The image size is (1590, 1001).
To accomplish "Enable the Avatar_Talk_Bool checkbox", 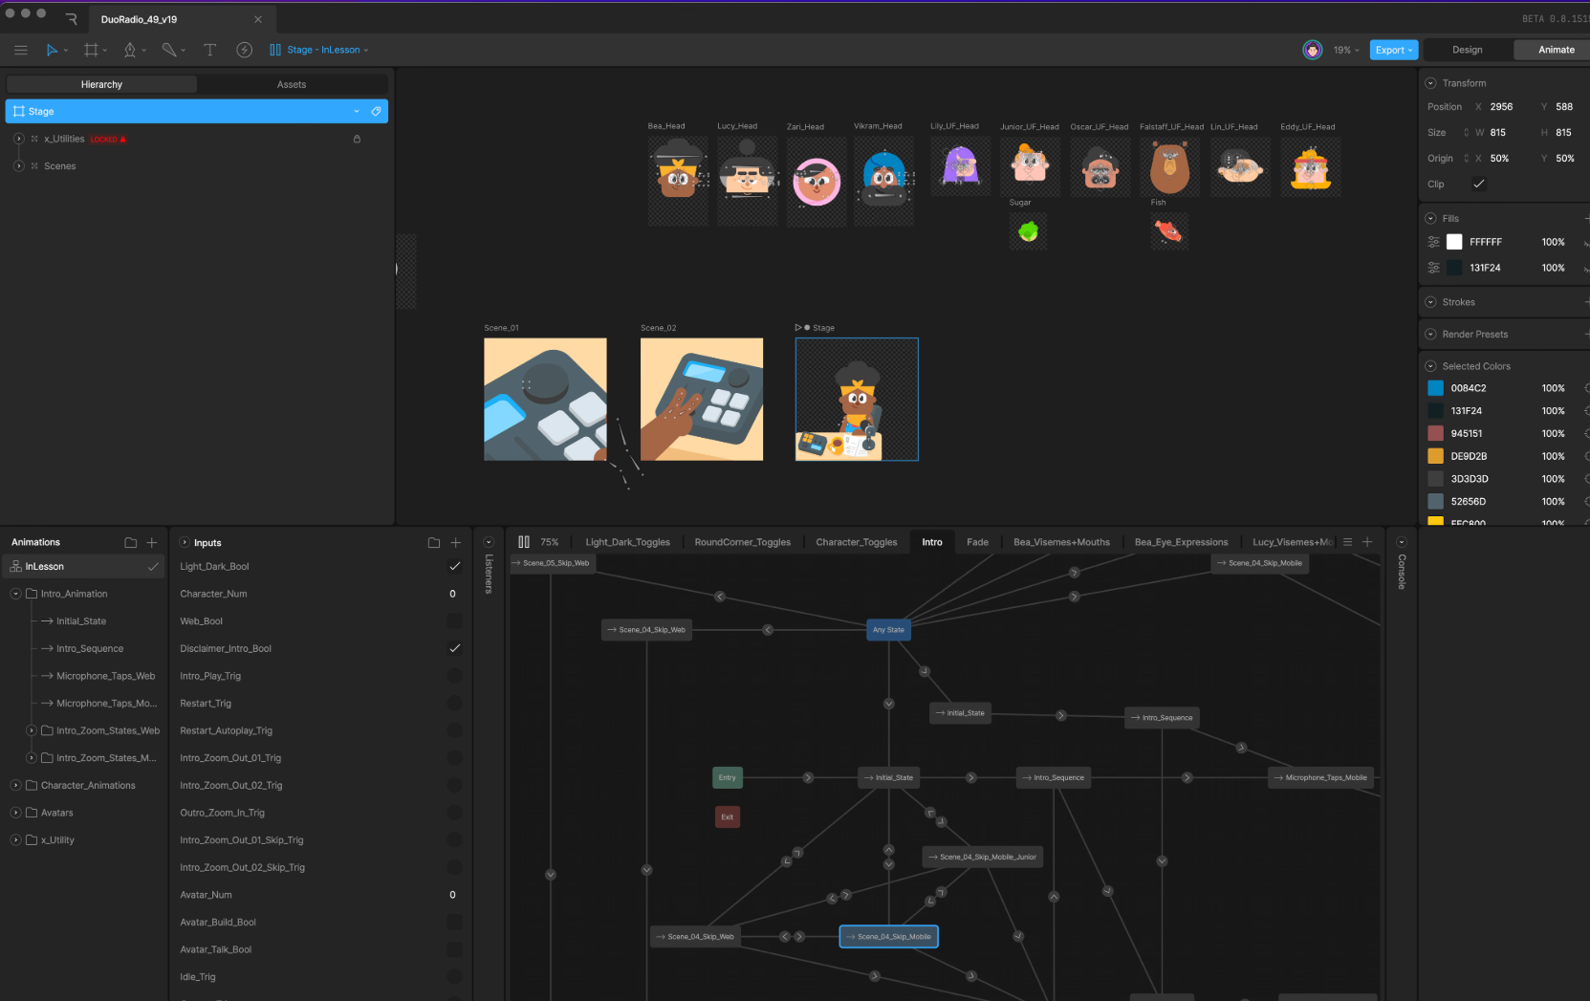I will (455, 950).
